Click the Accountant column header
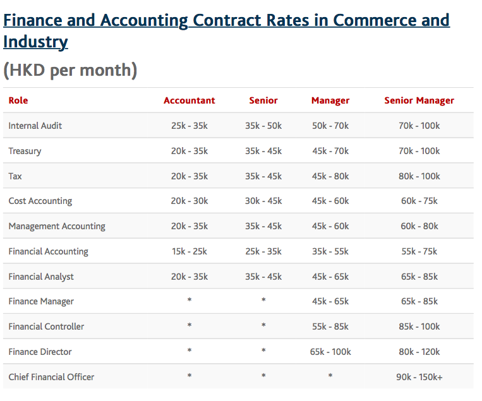 click(x=189, y=100)
